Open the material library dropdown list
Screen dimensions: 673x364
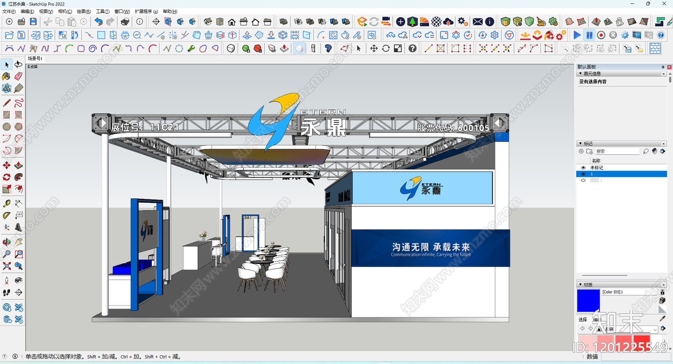tap(655, 330)
